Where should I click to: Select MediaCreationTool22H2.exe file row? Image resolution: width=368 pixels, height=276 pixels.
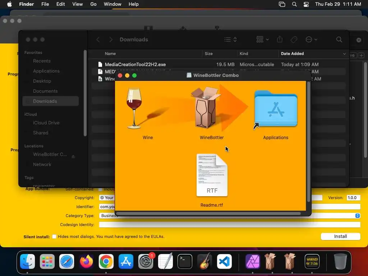pyautogui.click(x=218, y=65)
